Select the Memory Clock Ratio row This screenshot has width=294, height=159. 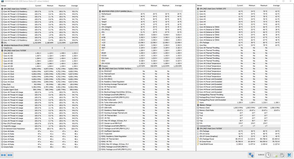click(238, 110)
